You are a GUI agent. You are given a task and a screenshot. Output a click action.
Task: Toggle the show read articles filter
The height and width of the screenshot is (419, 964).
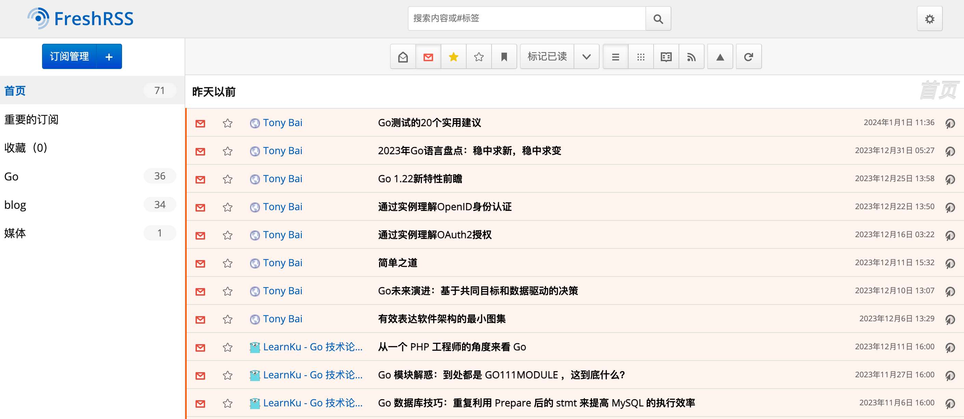point(403,57)
